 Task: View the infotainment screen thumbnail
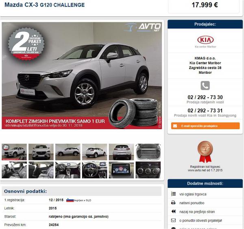tap(121, 170)
